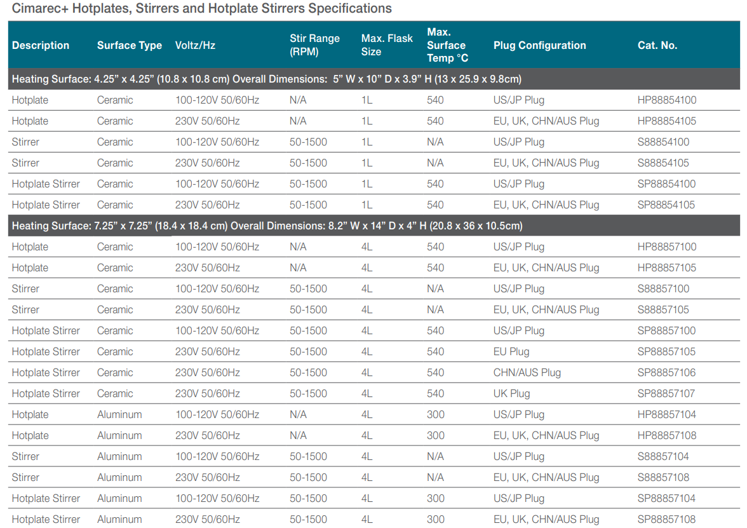Click the 'Cat. No.' column header
This screenshot has width=747, height=528.
[657, 45]
